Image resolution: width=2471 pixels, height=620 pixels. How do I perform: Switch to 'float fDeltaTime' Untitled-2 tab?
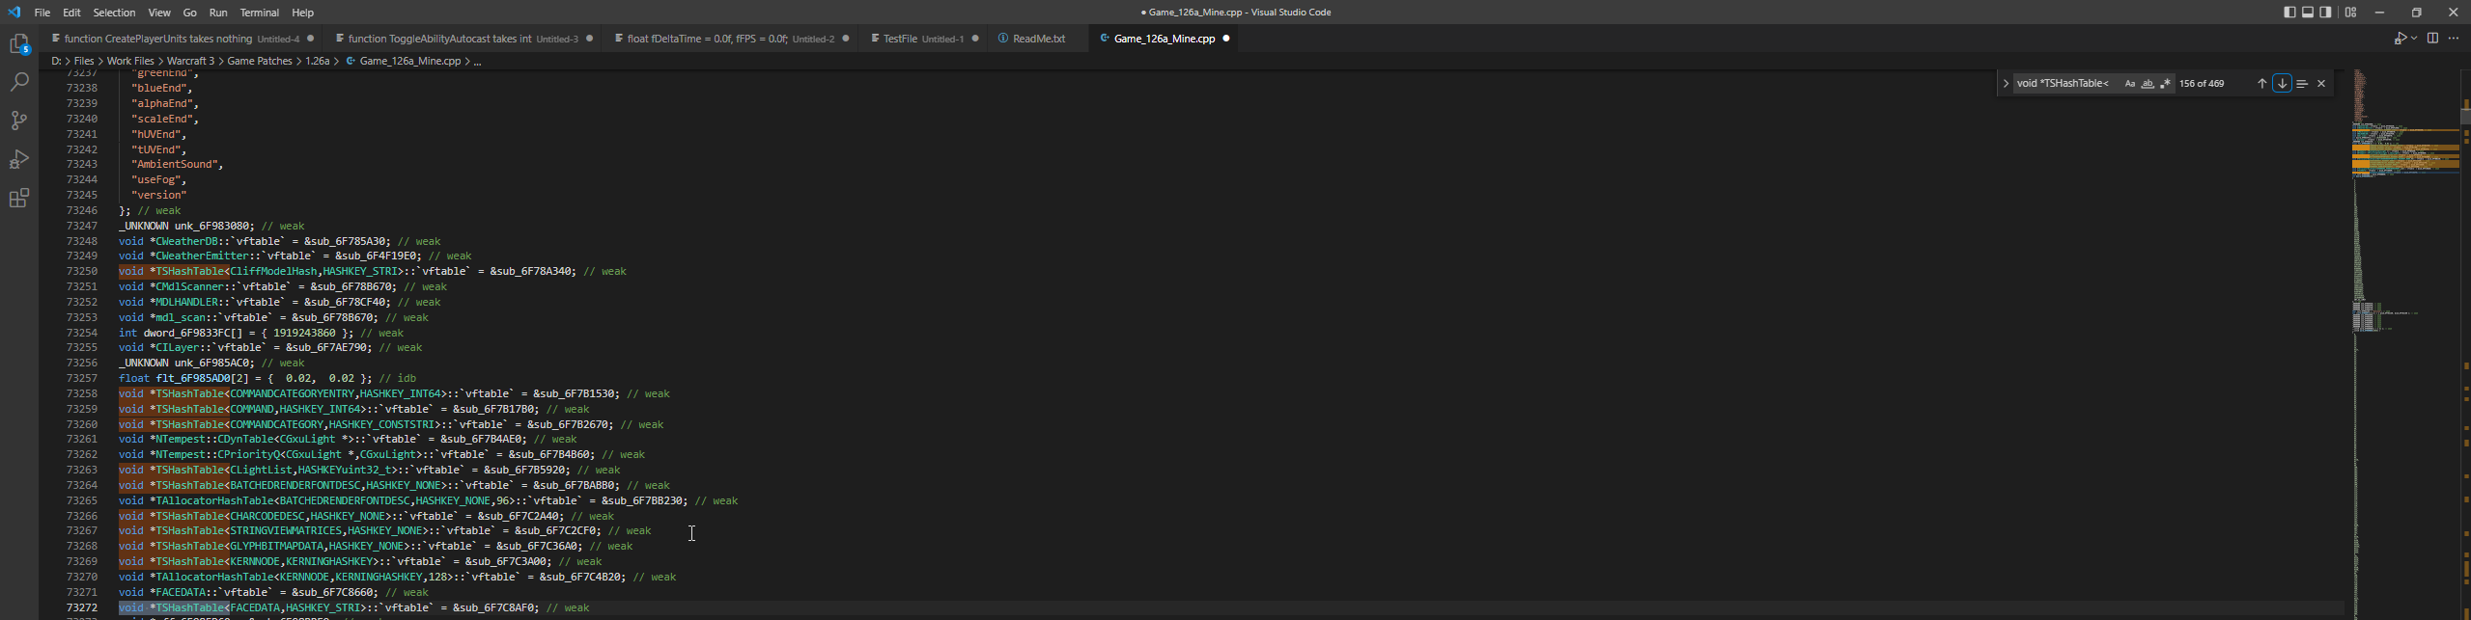[x=731, y=39]
